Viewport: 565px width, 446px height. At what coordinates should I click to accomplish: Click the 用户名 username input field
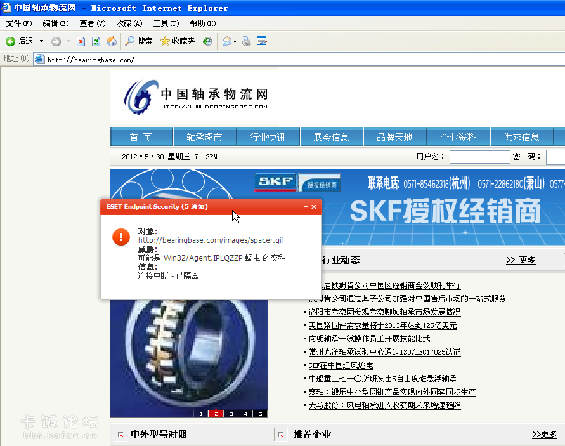(x=479, y=157)
